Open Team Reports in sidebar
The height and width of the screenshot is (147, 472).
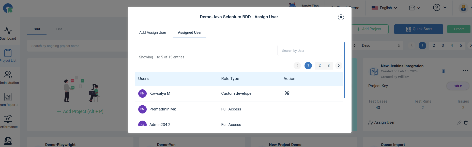point(8,100)
